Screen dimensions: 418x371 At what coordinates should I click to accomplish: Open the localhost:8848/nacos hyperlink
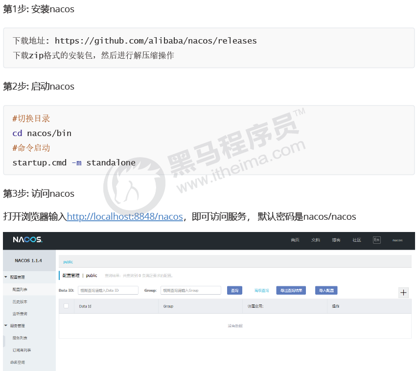coord(125,216)
